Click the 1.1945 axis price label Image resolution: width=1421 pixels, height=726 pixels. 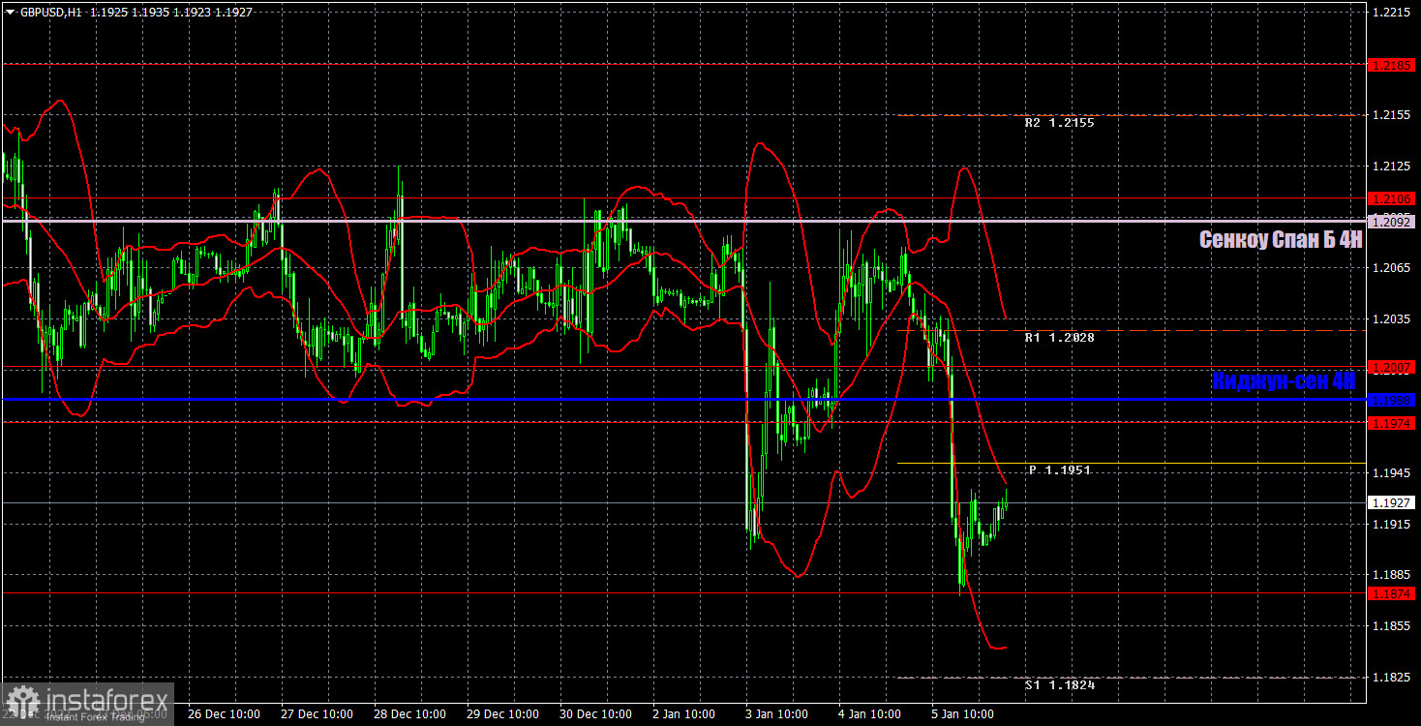pos(1391,472)
